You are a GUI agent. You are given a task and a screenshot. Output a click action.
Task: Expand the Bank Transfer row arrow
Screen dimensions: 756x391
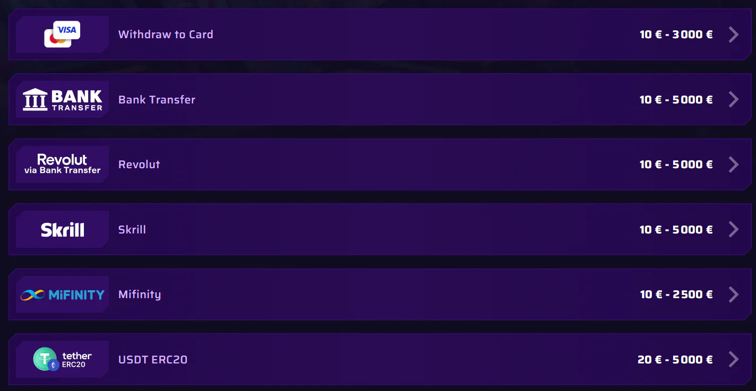click(x=734, y=99)
